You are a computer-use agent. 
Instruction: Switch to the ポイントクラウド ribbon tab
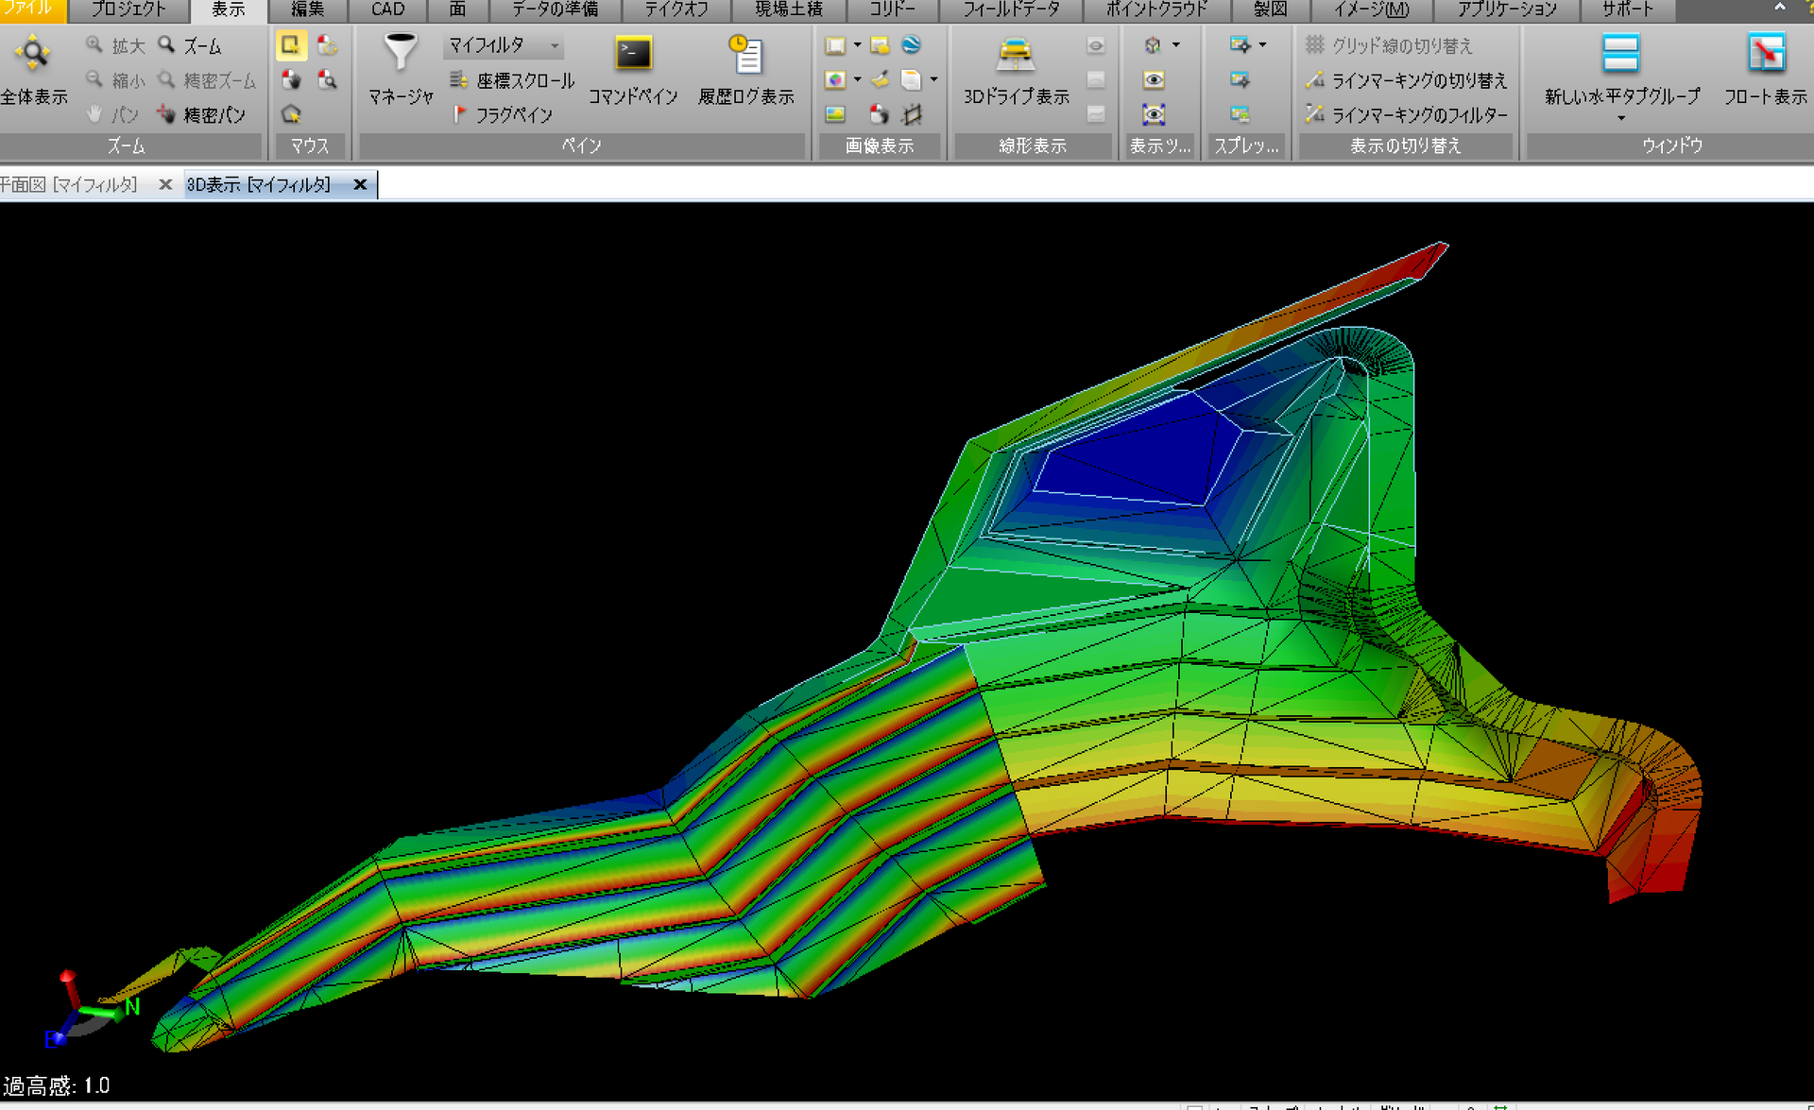tap(1156, 9)
